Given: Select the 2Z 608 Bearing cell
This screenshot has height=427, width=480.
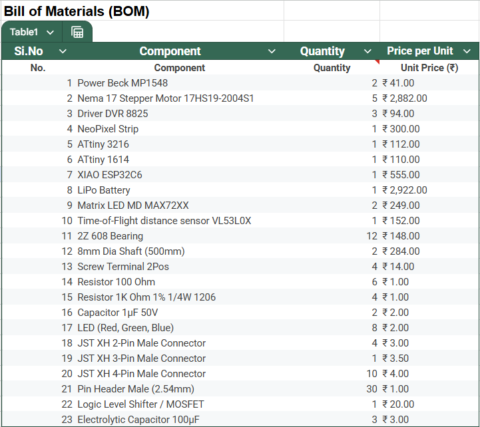Looking at the screenshot, I should (179, 236).
